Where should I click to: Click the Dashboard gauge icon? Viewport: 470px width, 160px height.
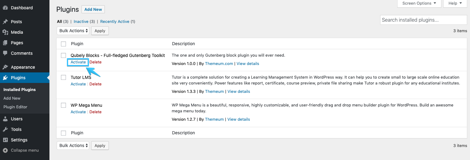click(x=5, y=8)
